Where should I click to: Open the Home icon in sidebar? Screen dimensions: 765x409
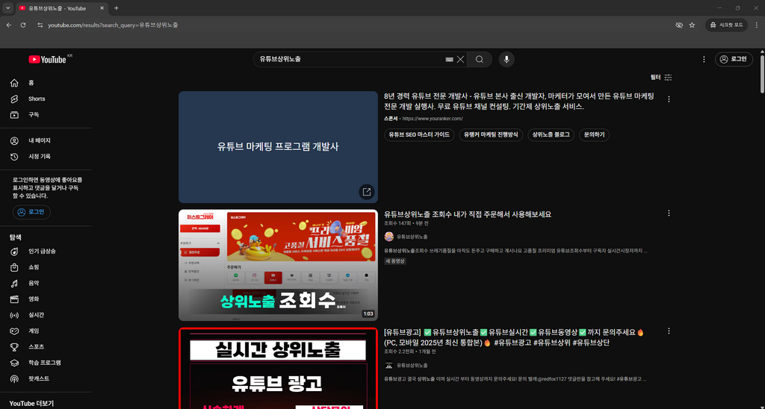(x=15, y=83)
